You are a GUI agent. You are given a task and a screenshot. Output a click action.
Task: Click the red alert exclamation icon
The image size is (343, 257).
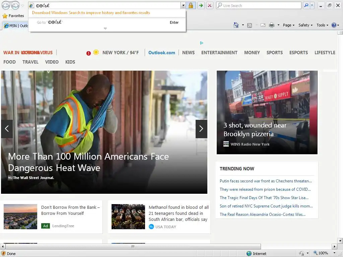click(x=88, y=53)
